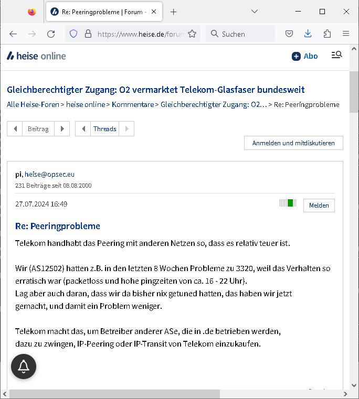The image size is (359, 399).
Task: Click the scrollbar up arrow
Action: point(354,49)
